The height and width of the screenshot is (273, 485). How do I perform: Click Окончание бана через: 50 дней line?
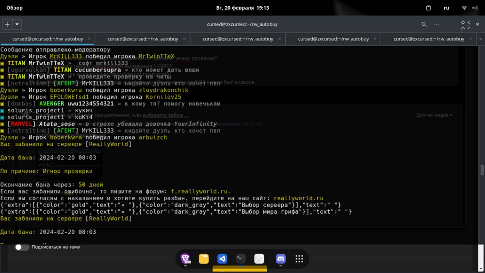click(x=52, y=185)
